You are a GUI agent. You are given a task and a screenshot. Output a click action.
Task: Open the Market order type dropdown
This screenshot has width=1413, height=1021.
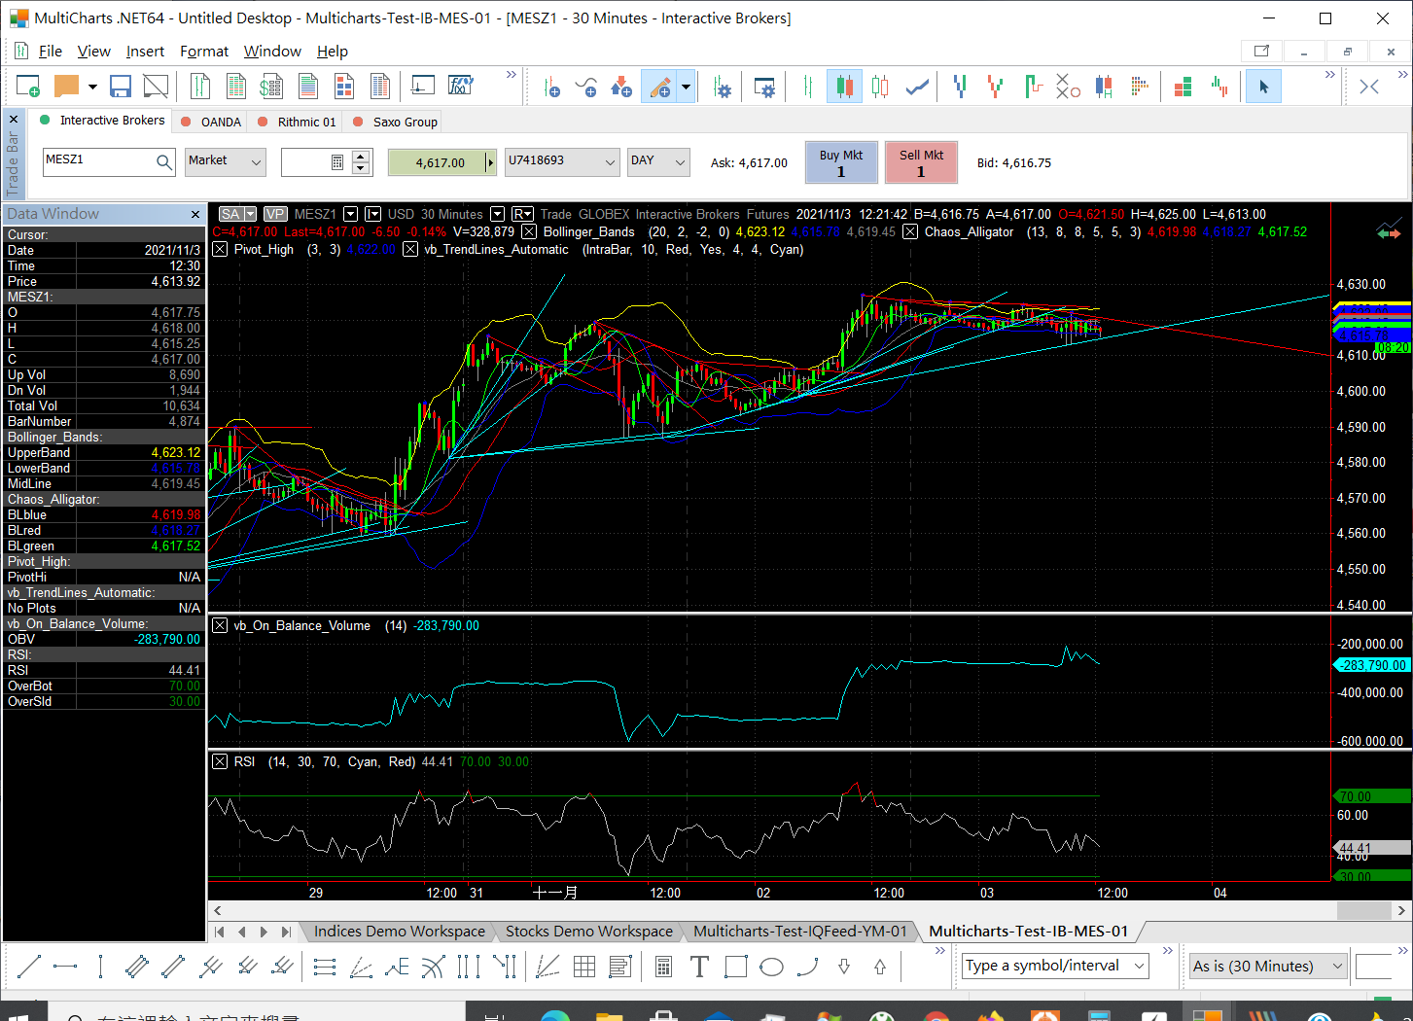click(x=257, y=162)
